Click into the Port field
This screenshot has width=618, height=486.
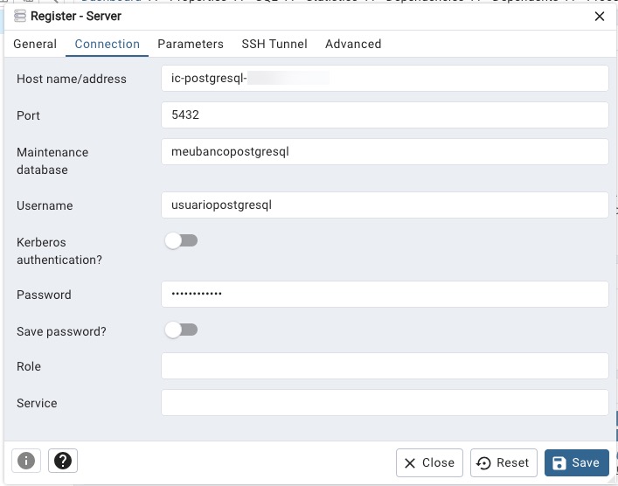[x=385, y=115]
